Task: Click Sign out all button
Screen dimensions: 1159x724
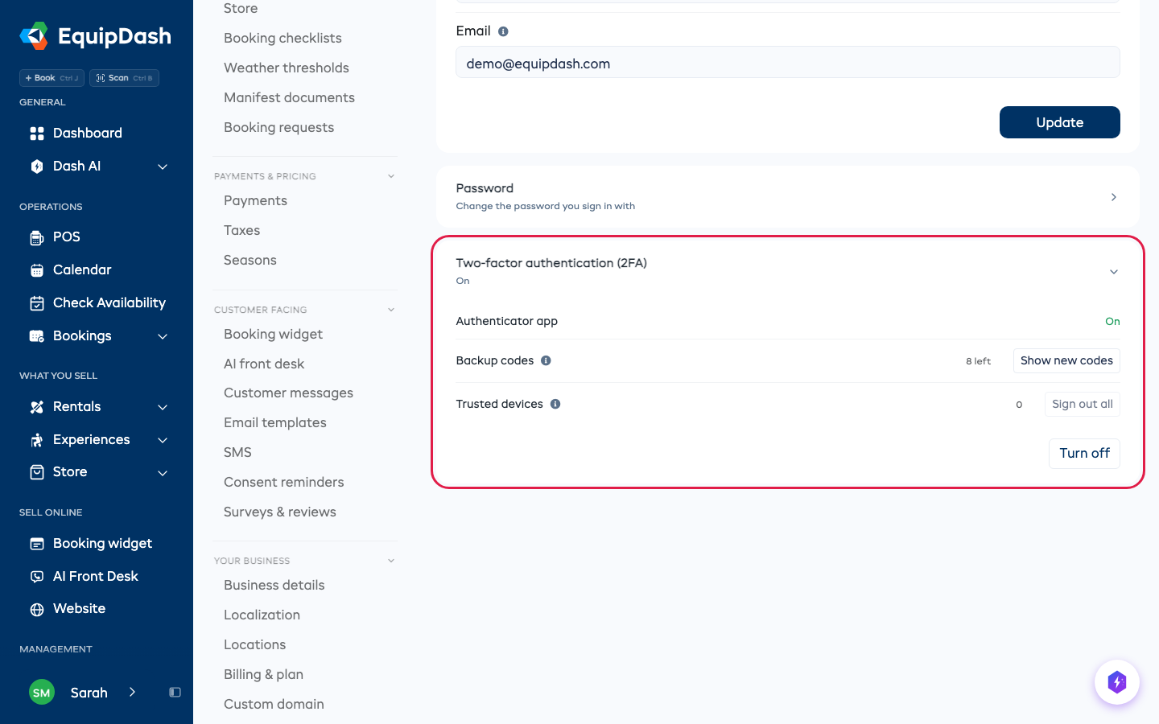Action: (1082, 404)
